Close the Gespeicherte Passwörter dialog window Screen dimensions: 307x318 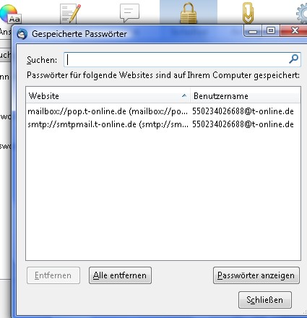coord(295,30)
